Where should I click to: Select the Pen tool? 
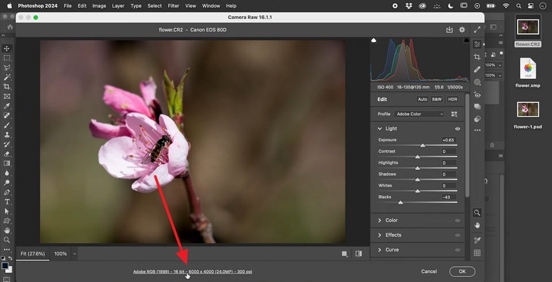tap(6, 193)
